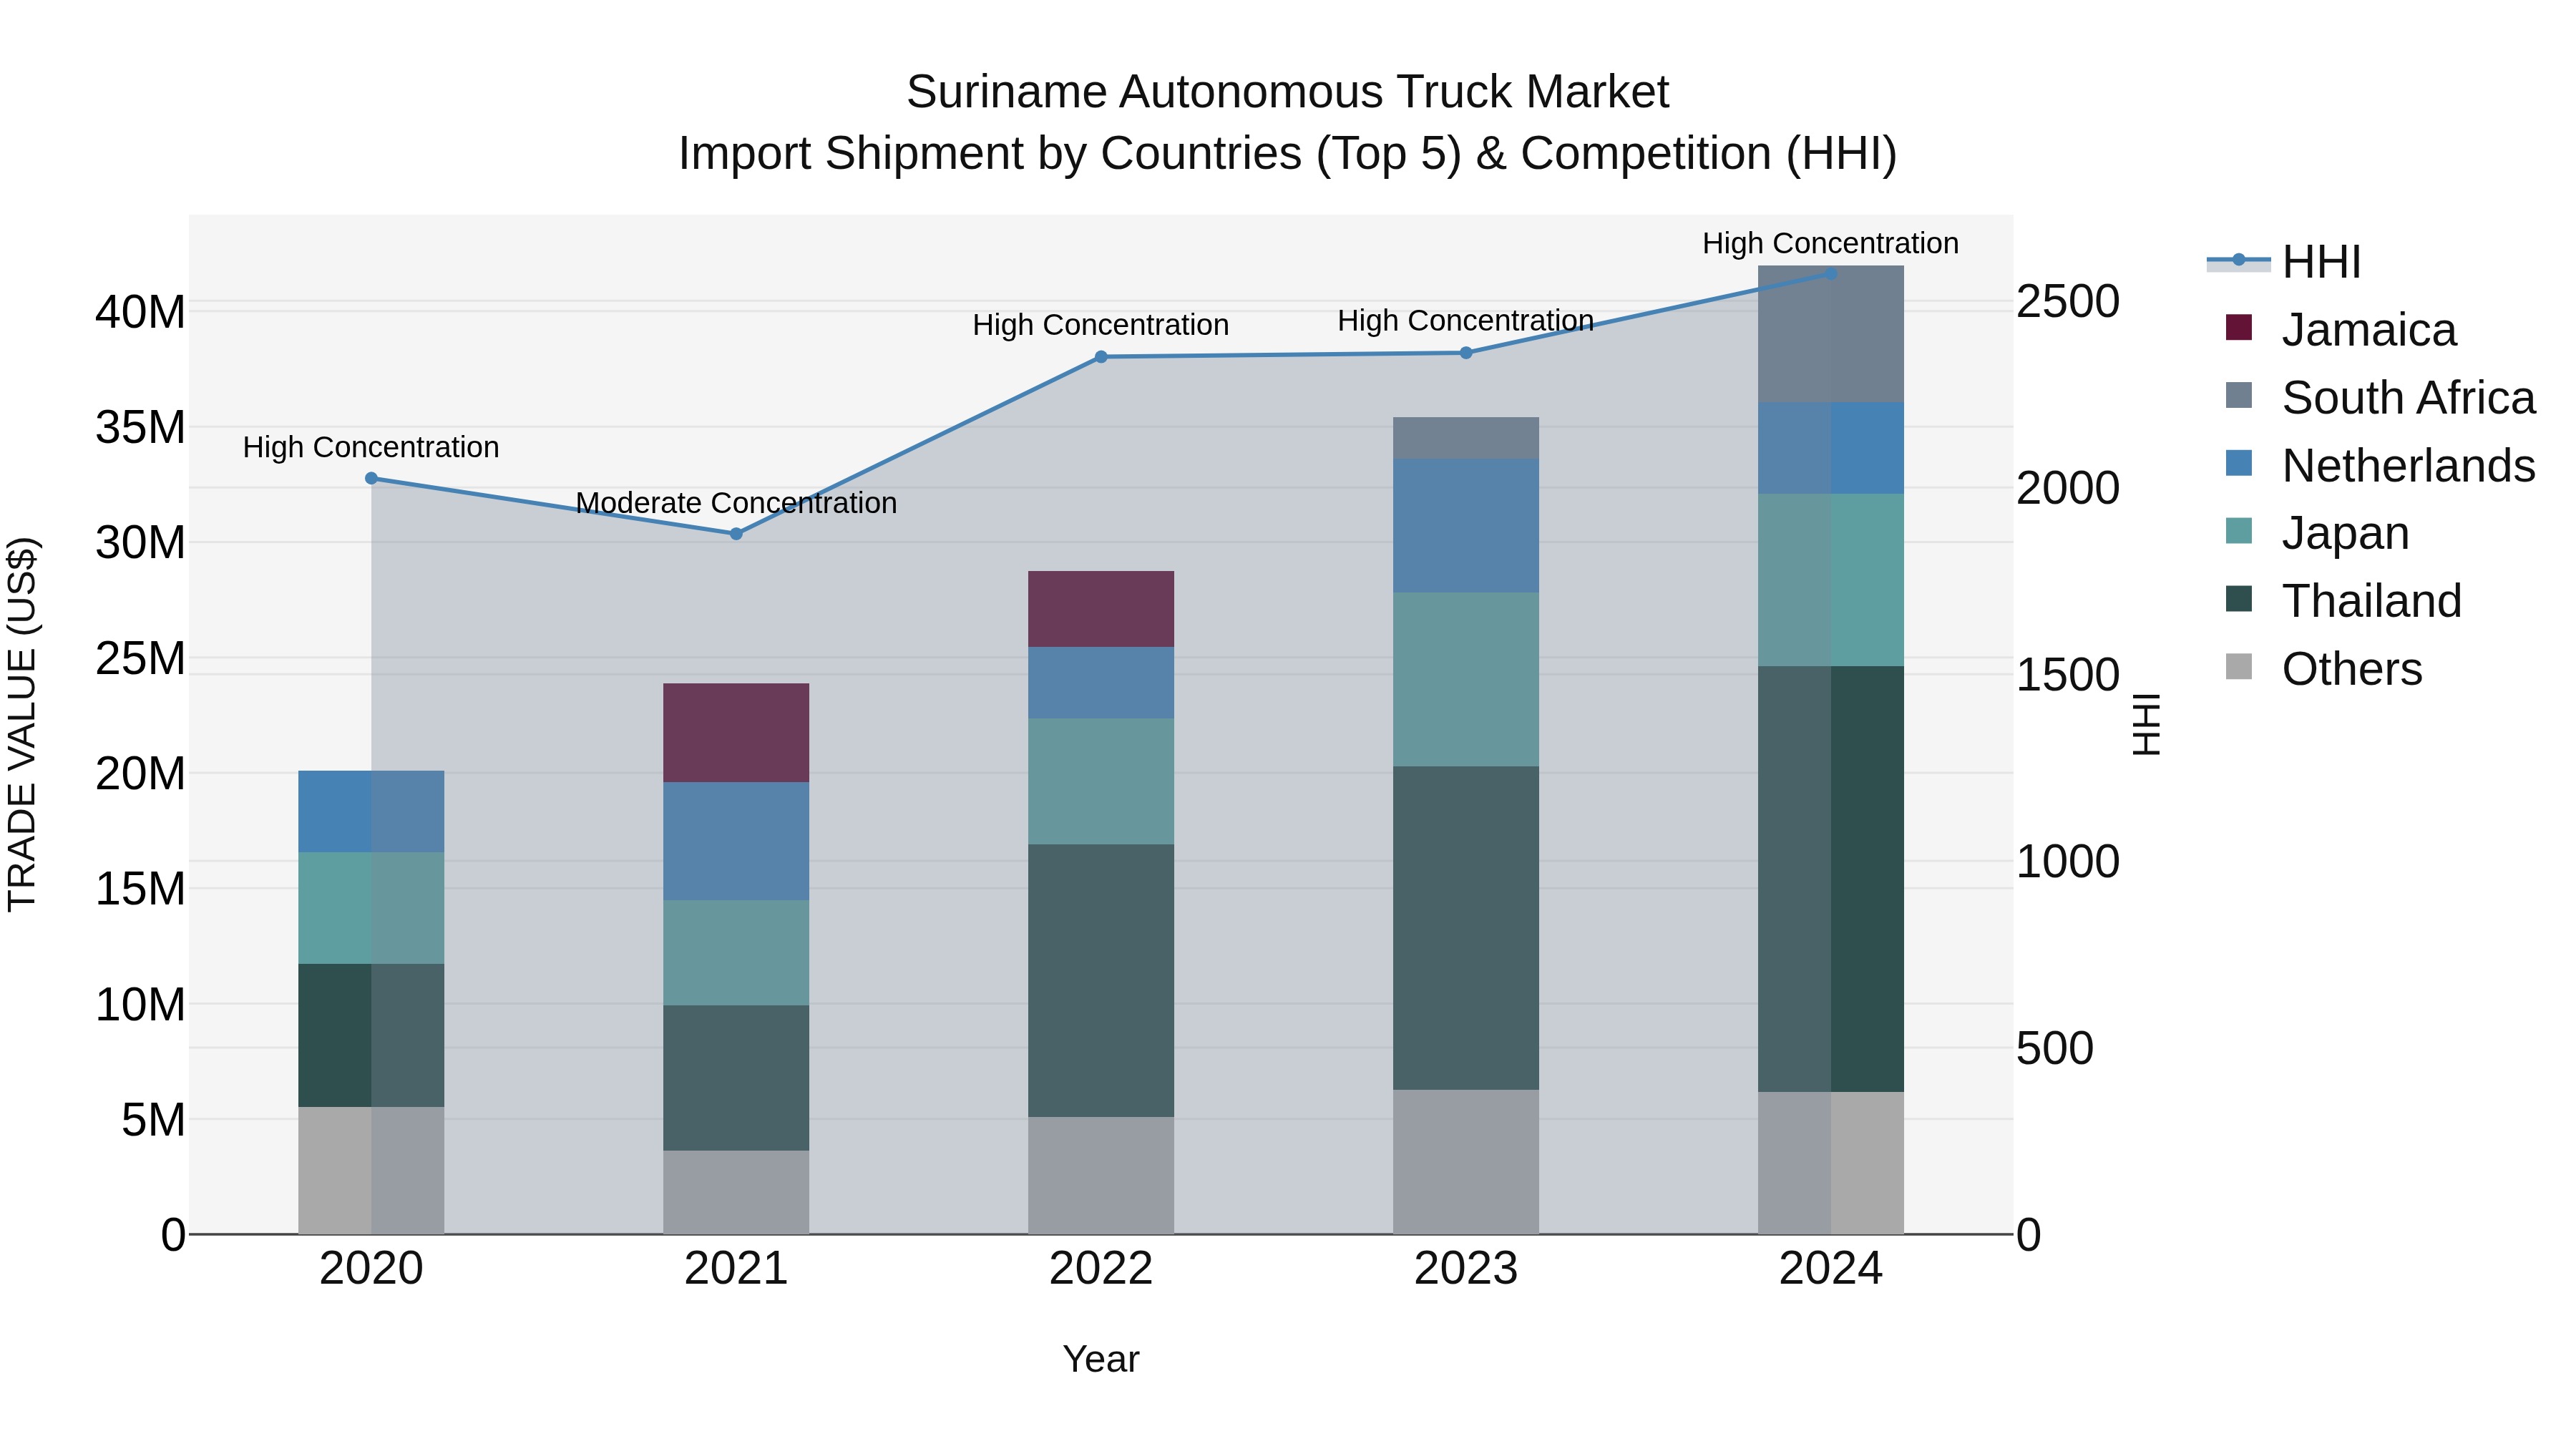The image size is (2576, 1449).
Task: Click the 40M tick on trade value axis
Action: point(140,312)
